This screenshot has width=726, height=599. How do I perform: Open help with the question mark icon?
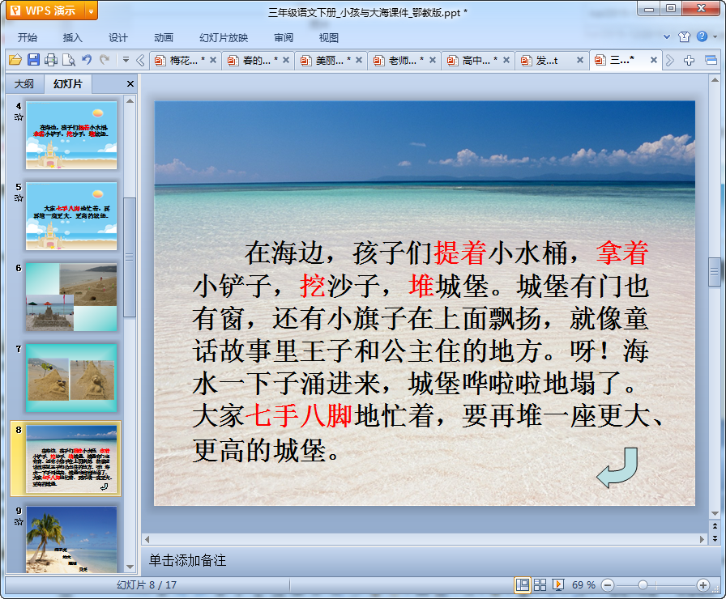[702, 36]
